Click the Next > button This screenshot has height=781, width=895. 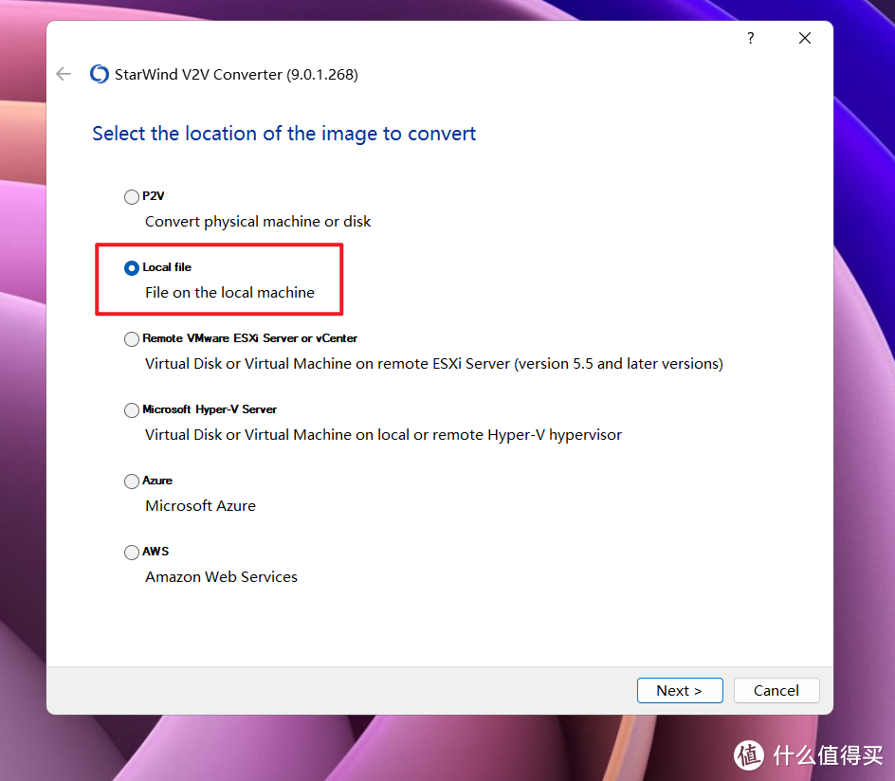pos(680,690)
